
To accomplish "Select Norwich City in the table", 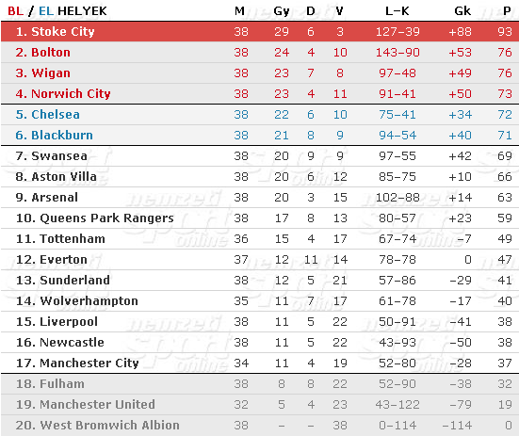I will (63, 93).
